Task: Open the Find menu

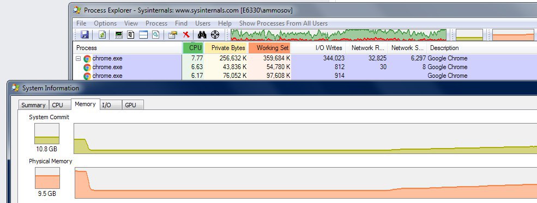Action: [x=181, y=23]
